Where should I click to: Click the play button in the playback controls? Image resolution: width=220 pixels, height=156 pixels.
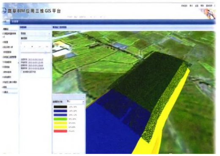point(32,46)
